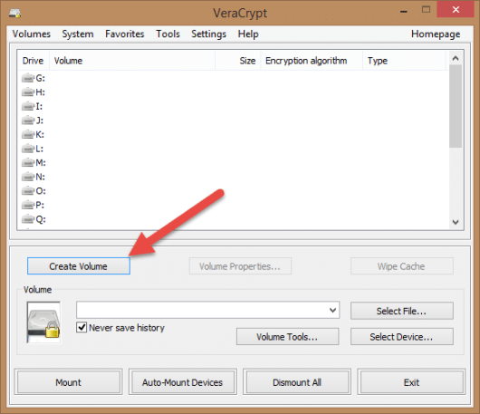Select the M: drive icon
Viewport: 480px width, 414px height.
(x=28, y=162)
